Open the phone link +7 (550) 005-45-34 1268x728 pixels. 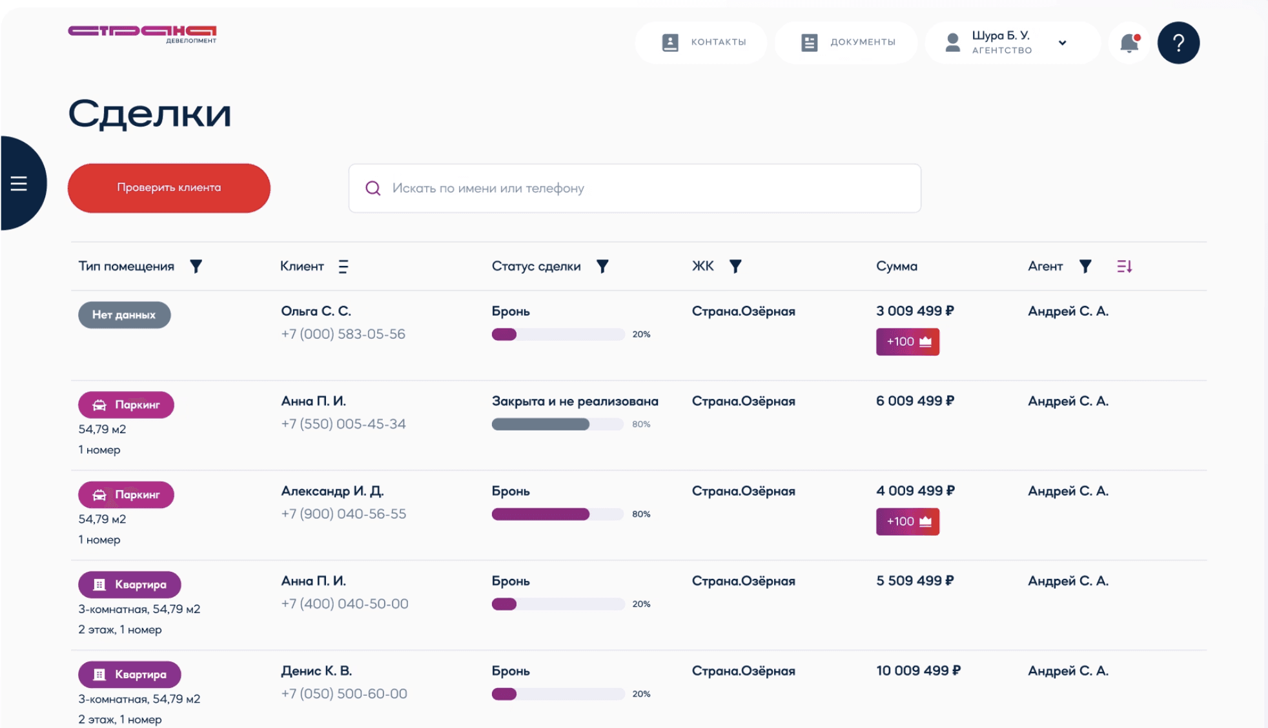(x=343, y=424)
